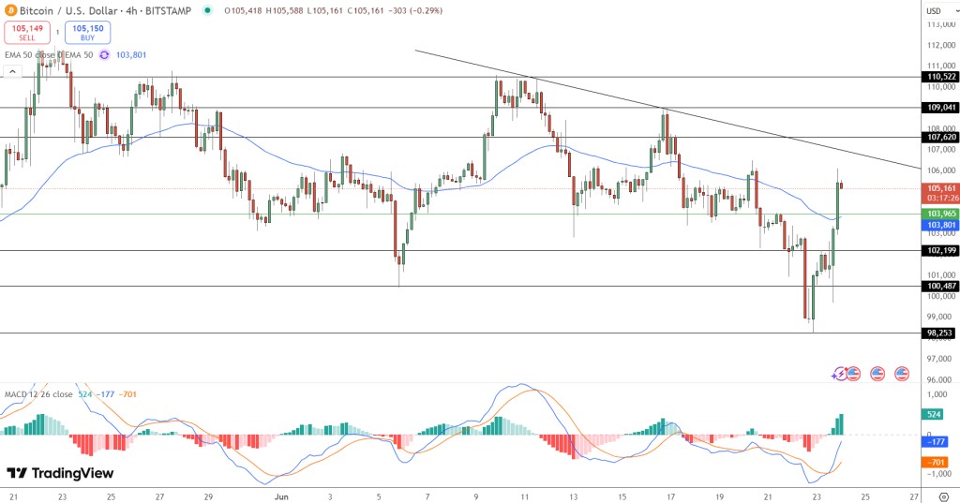Click the low value L105,161
Image resolution: width=960 pixels, height=503 pixels.
325,10
